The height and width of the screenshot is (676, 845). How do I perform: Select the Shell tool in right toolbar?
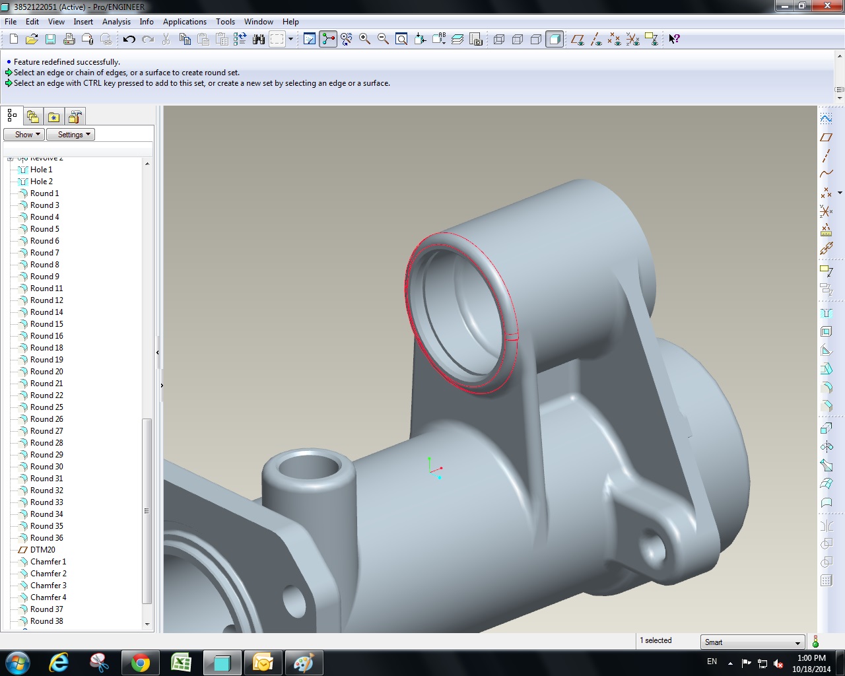pyautogui.click(x=826, y=331)
